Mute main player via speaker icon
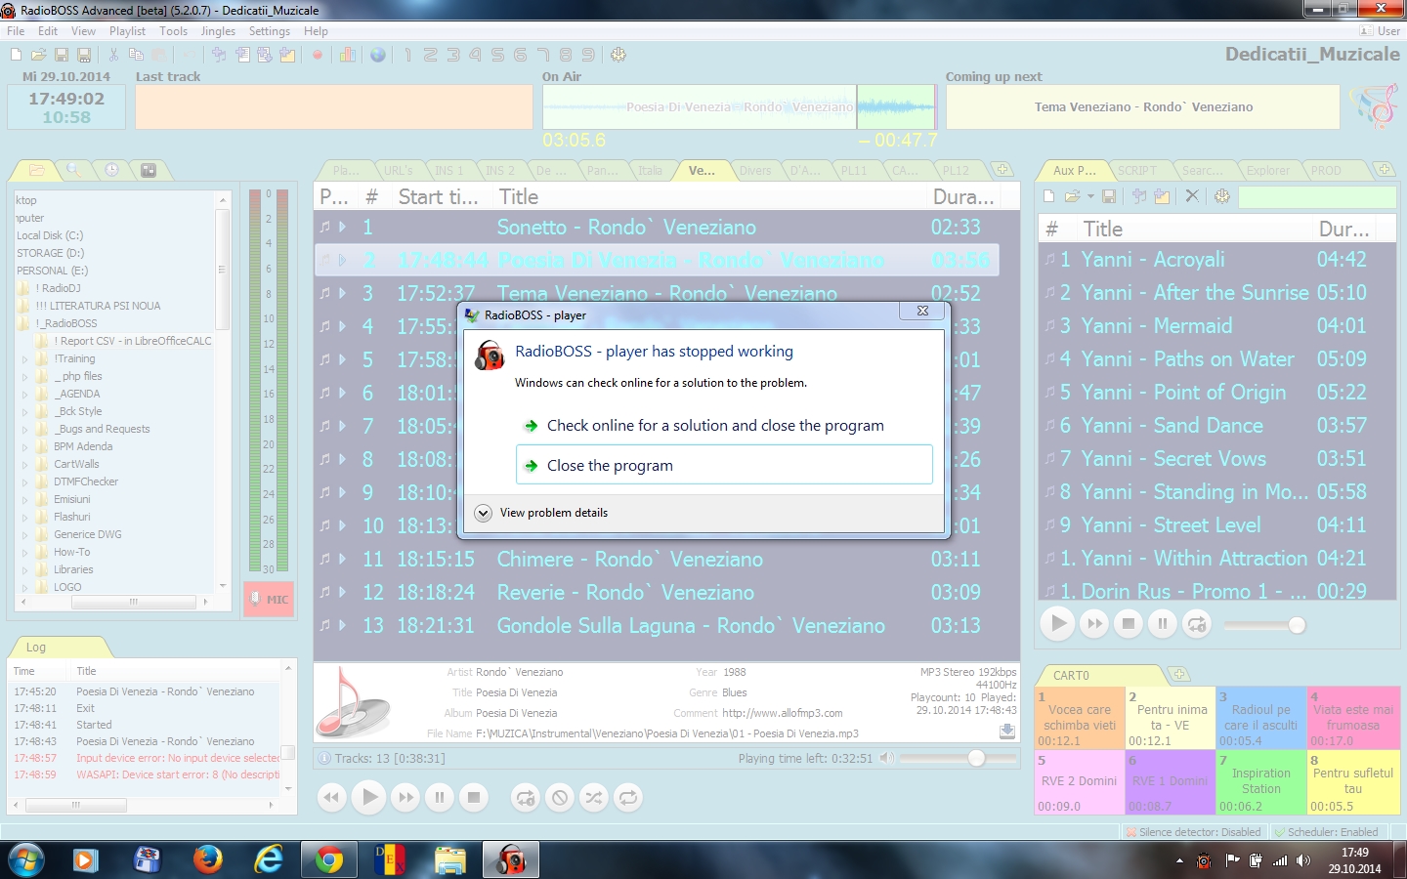This screenshot has width=1407, height=879. click(886, 758)
